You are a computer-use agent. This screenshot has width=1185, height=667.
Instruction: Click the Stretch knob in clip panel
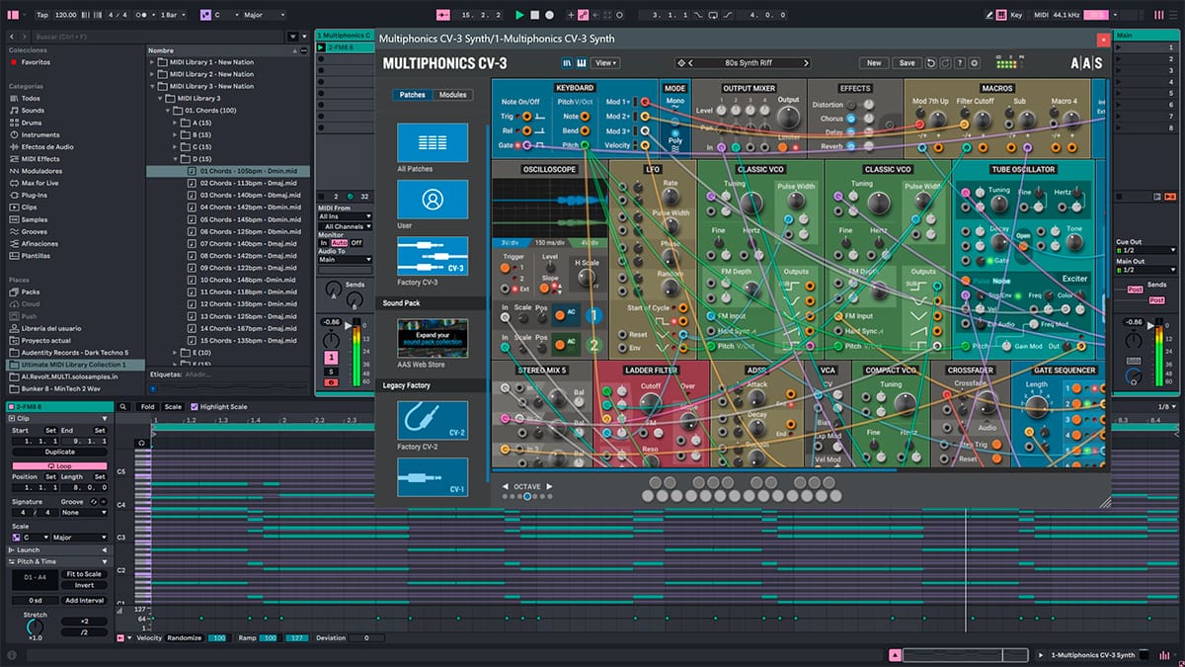35,625
